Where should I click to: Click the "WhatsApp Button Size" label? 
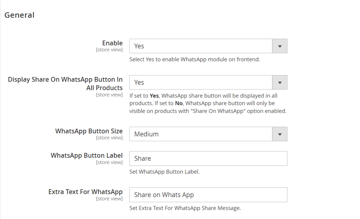[x=89, y=131]
